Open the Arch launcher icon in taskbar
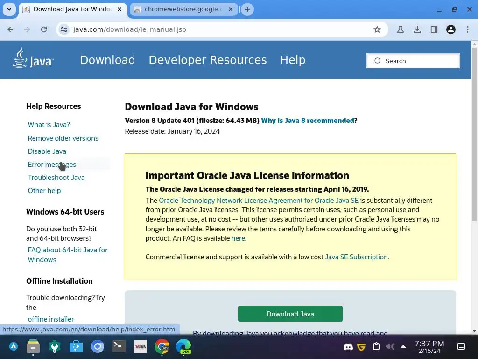This screenshot has width=478, height=359. tap(14, 346)
